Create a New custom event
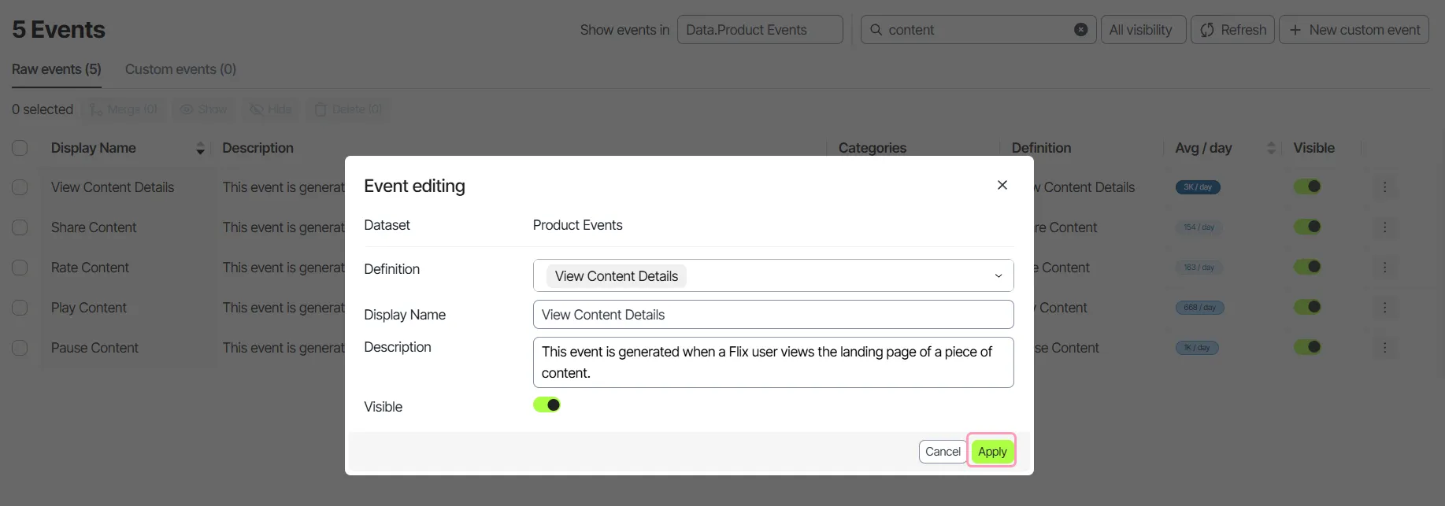 (1354, 30)
